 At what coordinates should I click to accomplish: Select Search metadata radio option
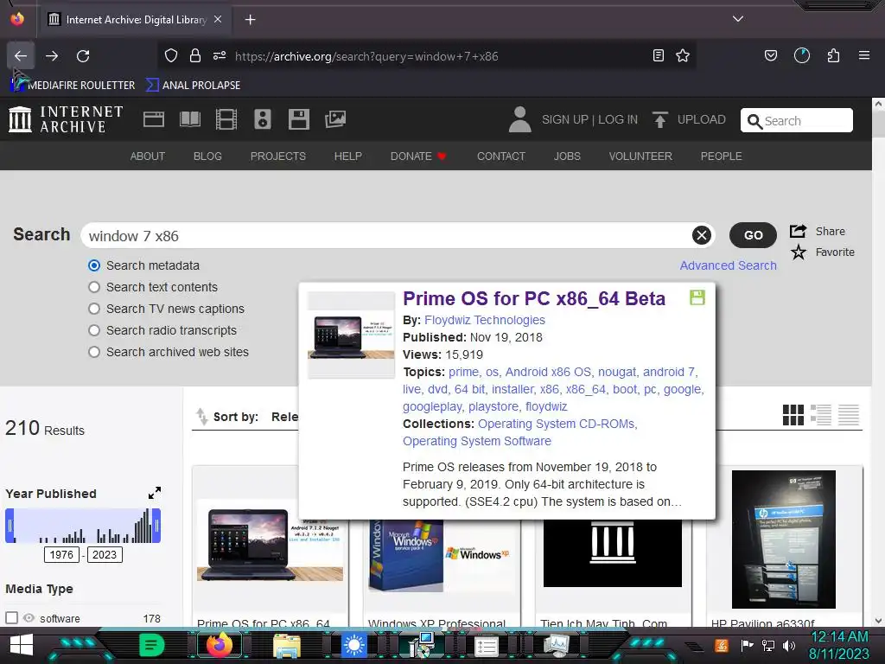94,265
